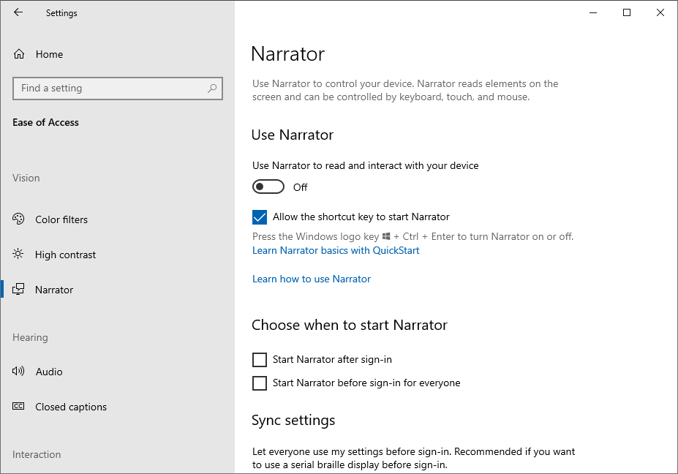
Task: Click the search magnifier icon
Action: tap(212, 89)
